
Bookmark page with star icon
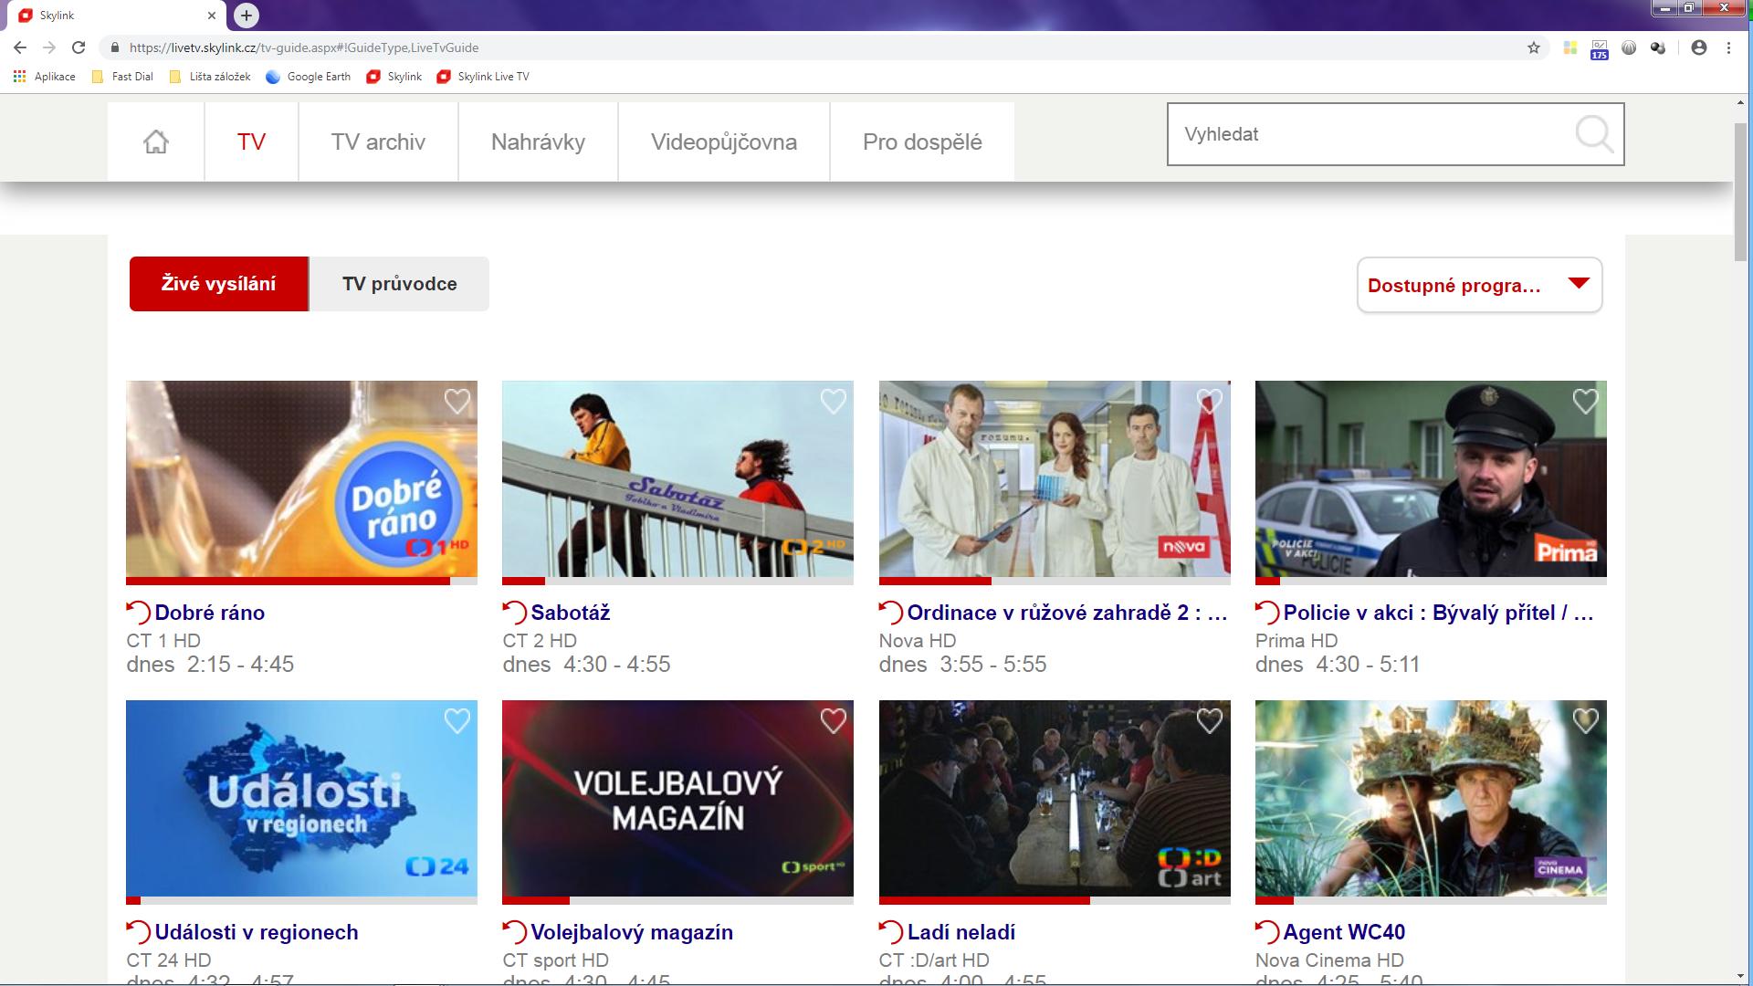1534,47
